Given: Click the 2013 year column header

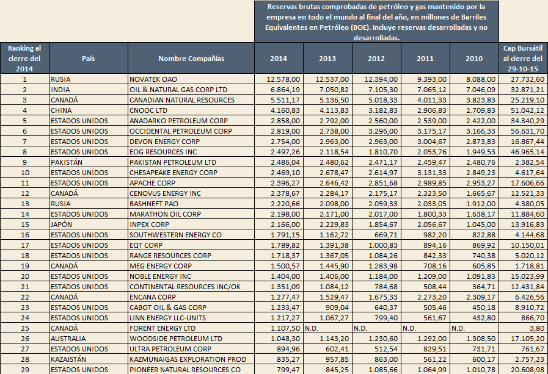Looking at the screenshot, I should point(327,58).
